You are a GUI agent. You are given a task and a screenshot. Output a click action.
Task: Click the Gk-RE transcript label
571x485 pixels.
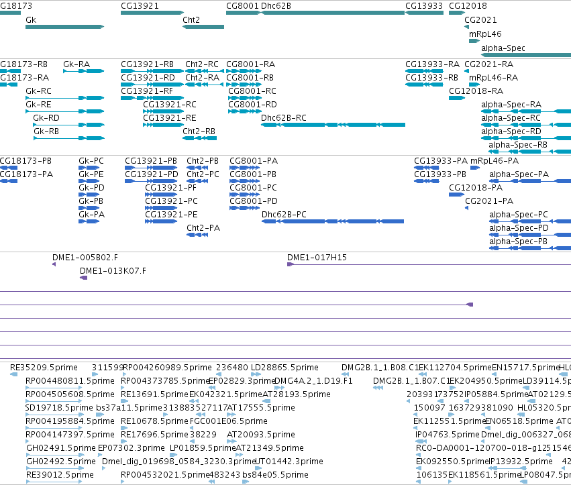(x=38, y=105)
